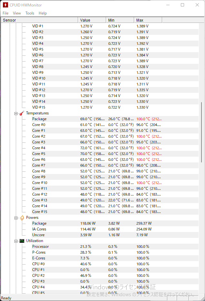
Task: Click the Utilization chip icon
Action: tap(22, 241)
